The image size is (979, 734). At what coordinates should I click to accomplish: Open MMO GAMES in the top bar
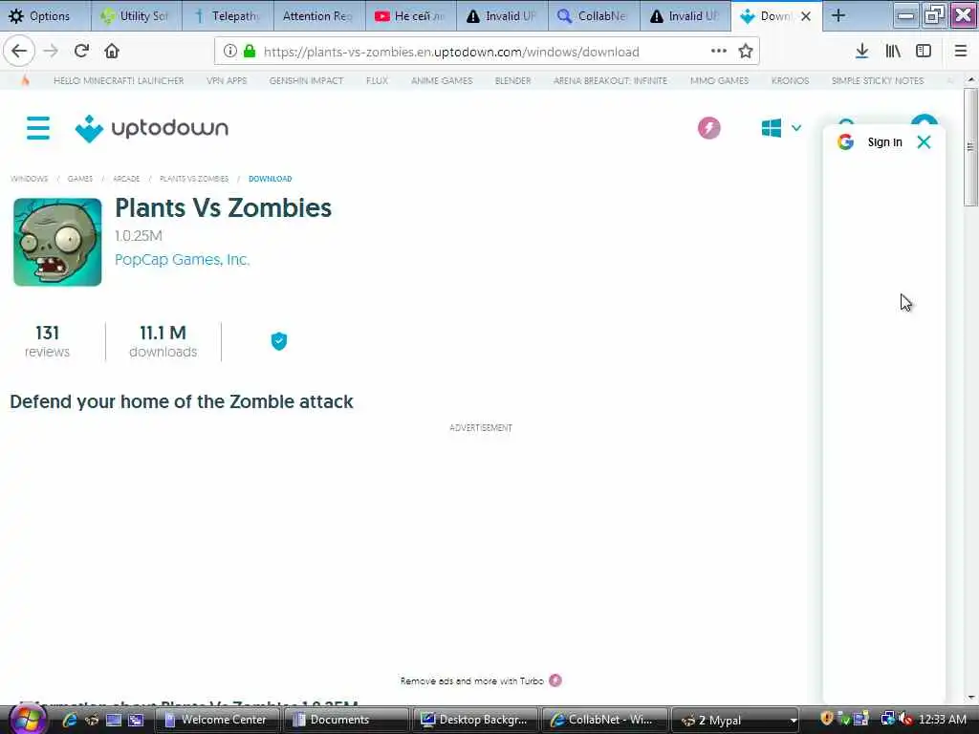coord(719,80)
